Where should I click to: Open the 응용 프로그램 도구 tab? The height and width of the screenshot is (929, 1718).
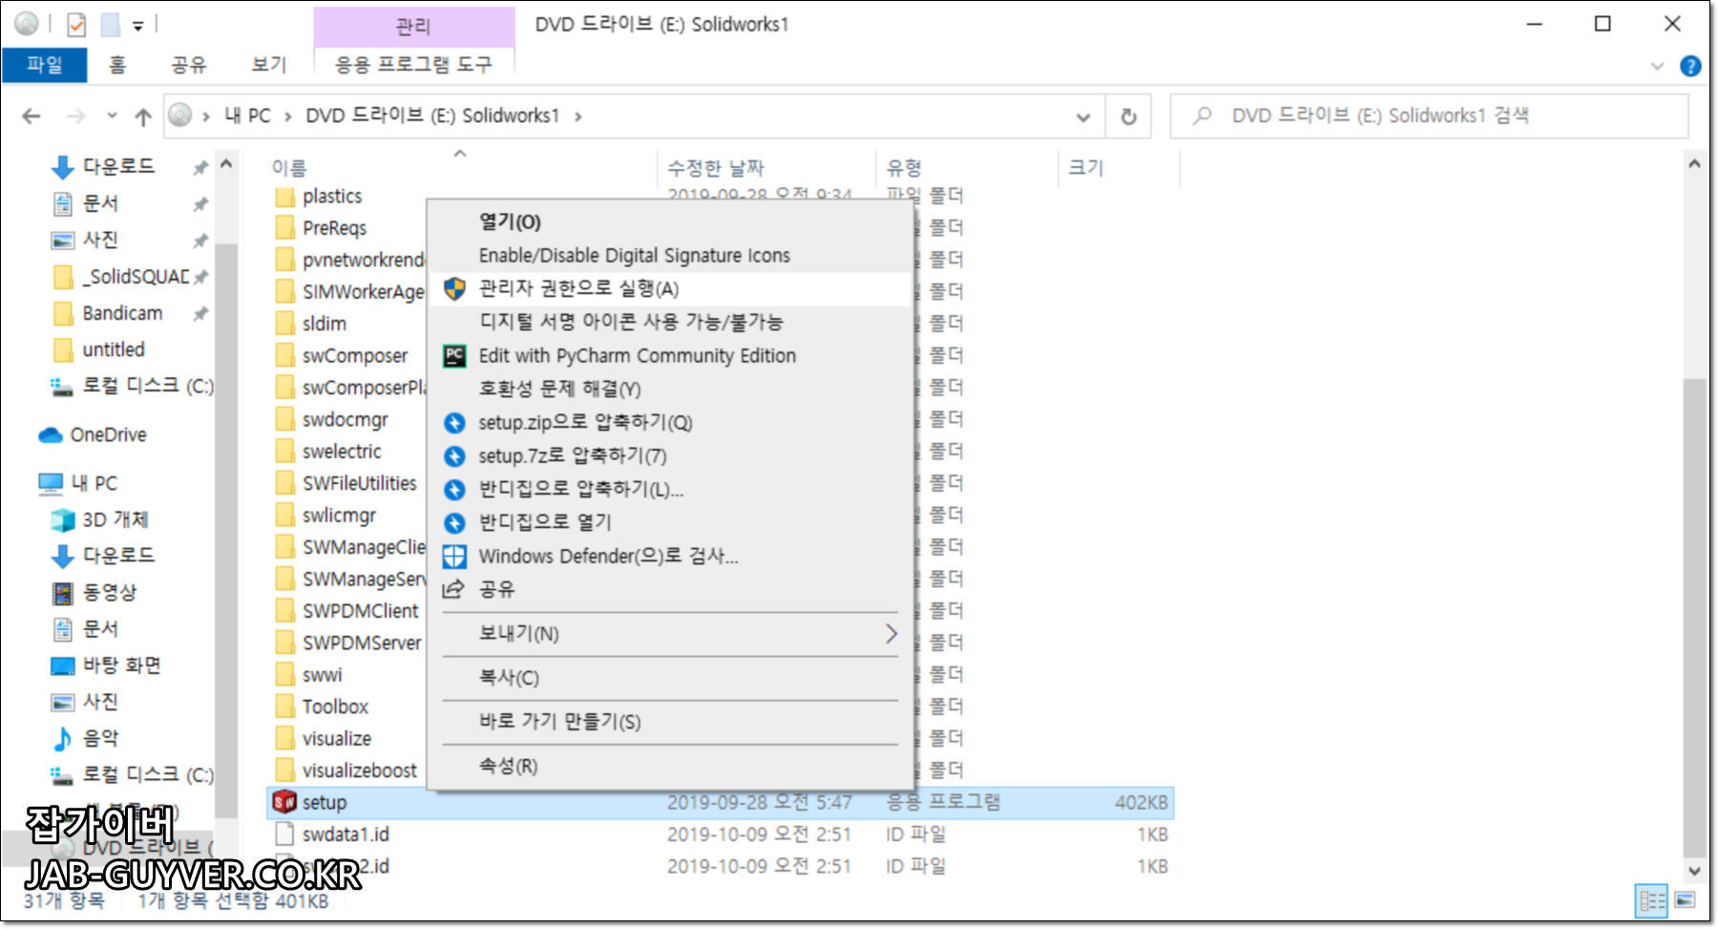click(x=413, y=65)
